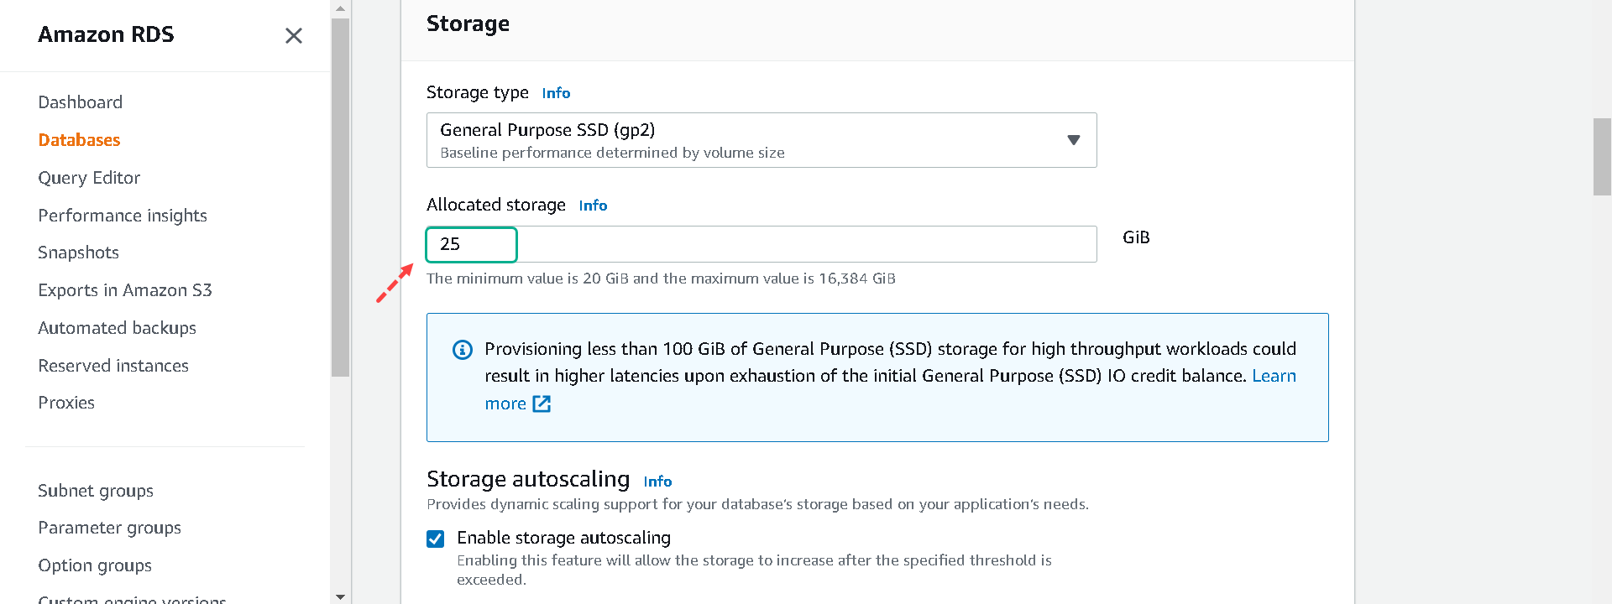The height and width of the screenshot is (604, 1612).
Task: Open the Dashboard sidebar item
Action: click(x=81, y=102)
